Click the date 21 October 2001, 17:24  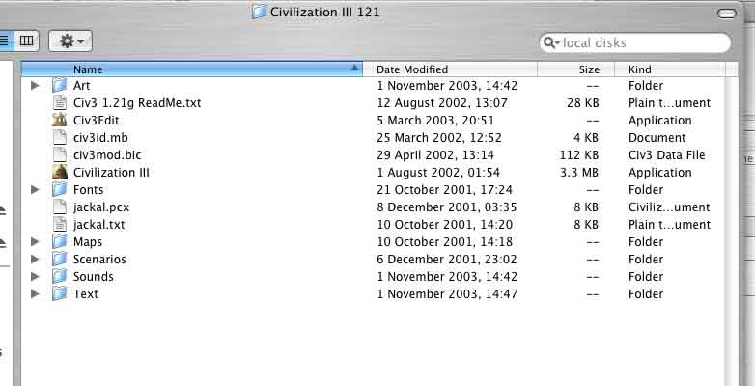coord(444,189)
